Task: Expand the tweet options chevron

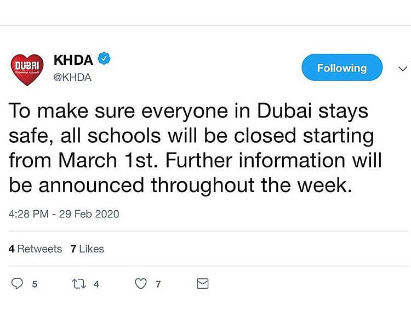Action: click(x=402, y=69)
